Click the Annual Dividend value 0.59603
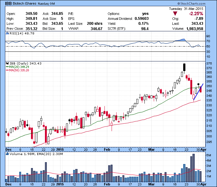 [142, 19]
